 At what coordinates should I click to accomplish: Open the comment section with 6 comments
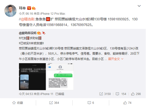(91, 103)
